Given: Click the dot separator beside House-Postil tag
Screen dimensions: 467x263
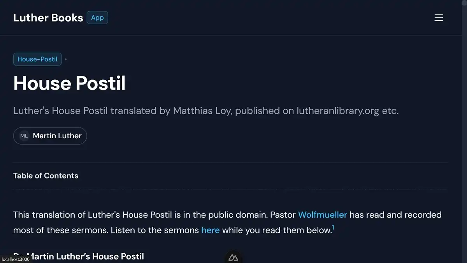Looking at the screenshot, I should click(65, 59).
